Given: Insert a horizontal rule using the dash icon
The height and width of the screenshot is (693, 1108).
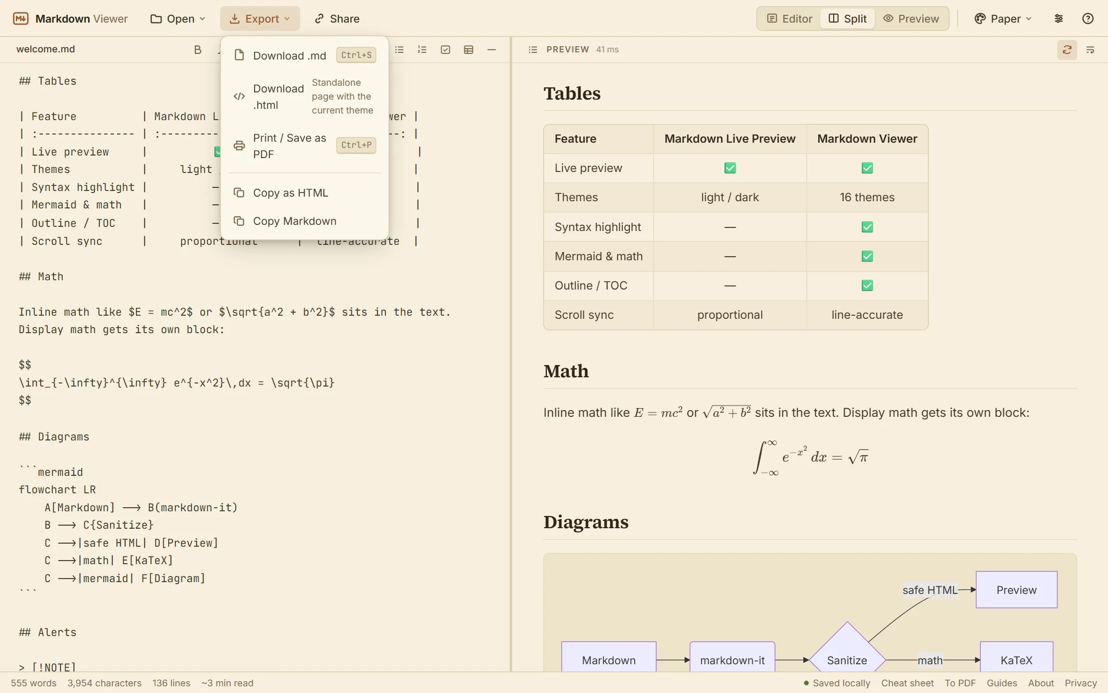Looking at the screenshot, I should tap(491, 49).
